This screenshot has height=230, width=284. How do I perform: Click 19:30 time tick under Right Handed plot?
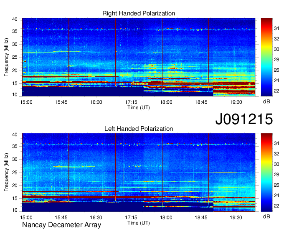(x=236, y=102)
